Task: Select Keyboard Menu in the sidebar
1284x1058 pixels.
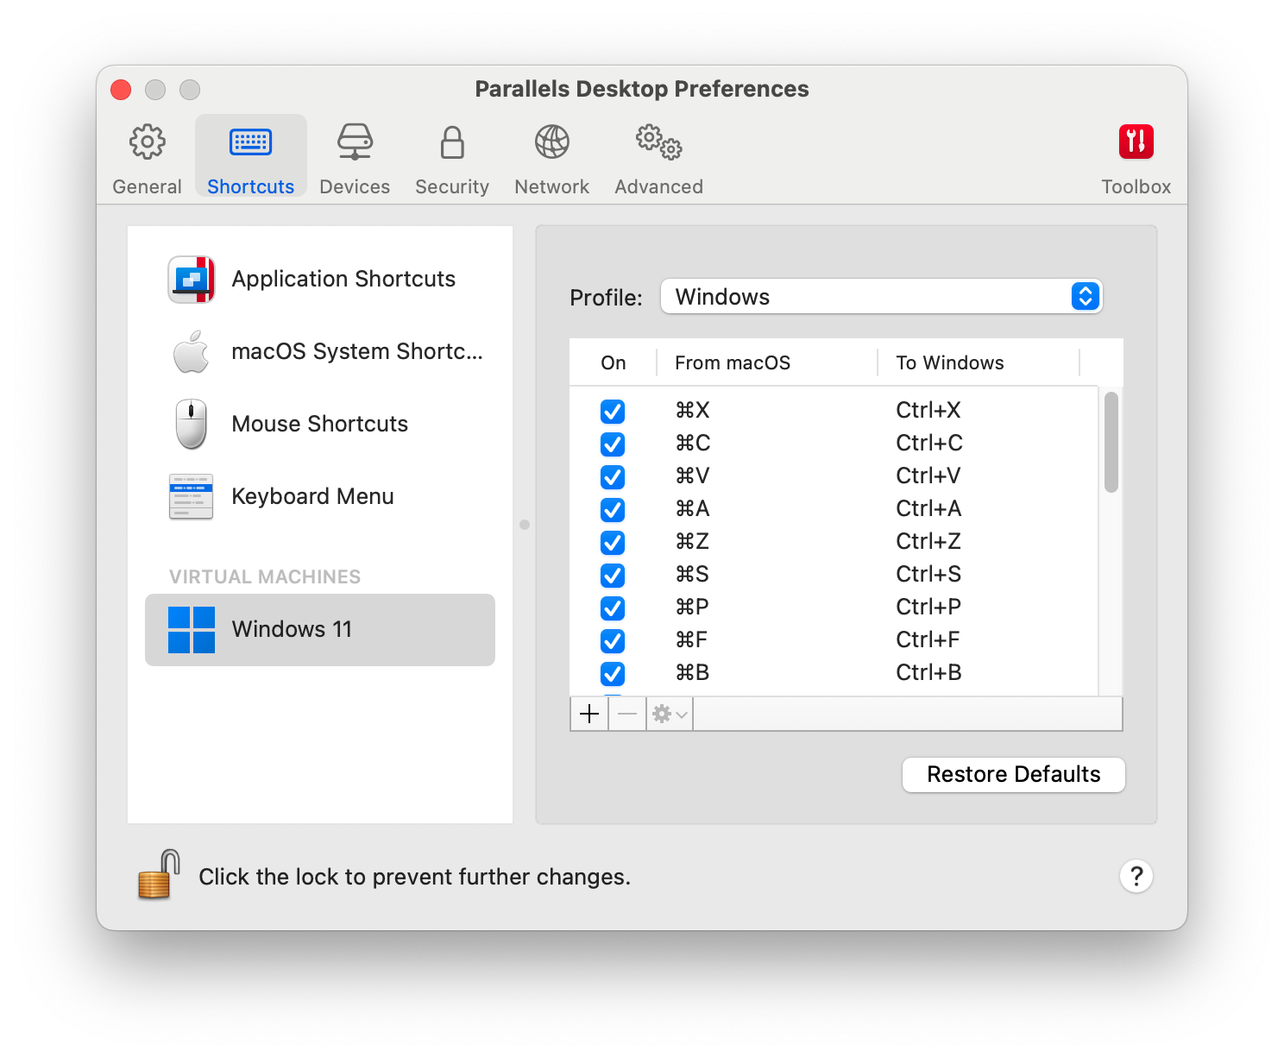Action: 312,496
